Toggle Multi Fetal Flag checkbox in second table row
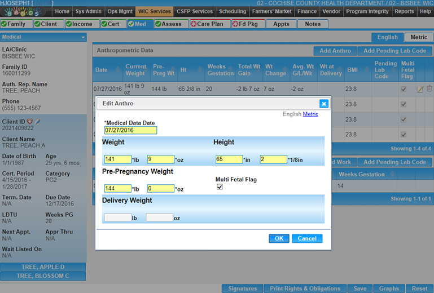Viewport: 434px width, 293px height. tap(402, 104)
